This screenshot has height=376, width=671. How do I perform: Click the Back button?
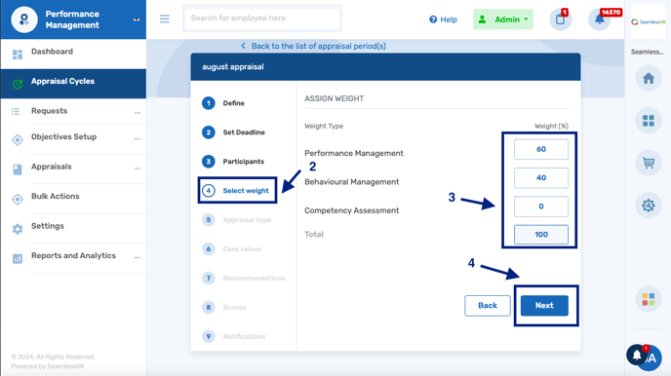(488, 306)
